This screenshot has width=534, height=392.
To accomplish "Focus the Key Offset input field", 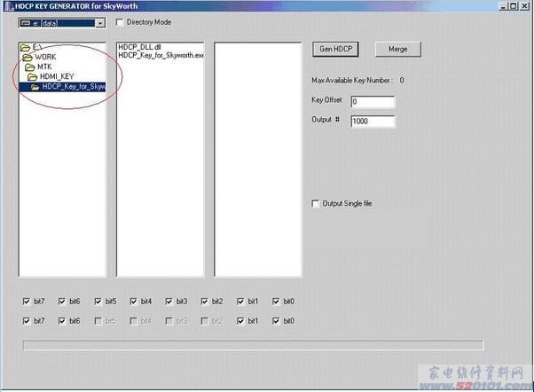I will point(373,101).
